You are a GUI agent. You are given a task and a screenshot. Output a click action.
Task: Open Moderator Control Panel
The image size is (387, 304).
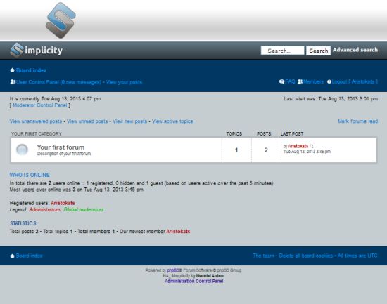click(x=39, y=105)
